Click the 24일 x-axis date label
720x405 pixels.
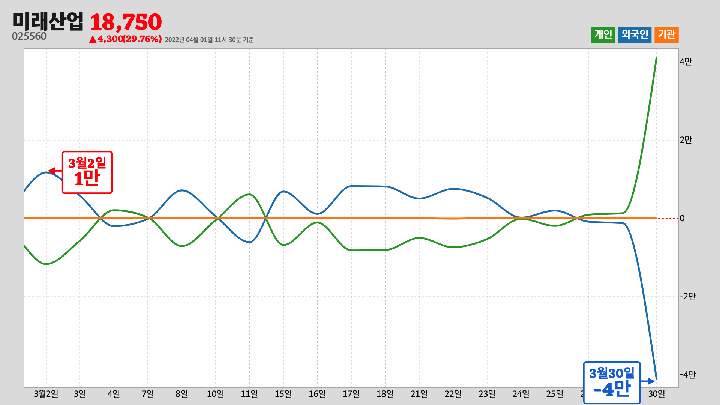521,394
